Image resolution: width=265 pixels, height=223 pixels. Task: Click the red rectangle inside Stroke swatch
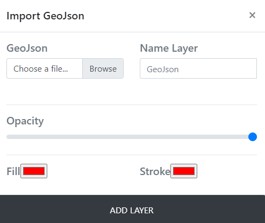pos(184,171)
